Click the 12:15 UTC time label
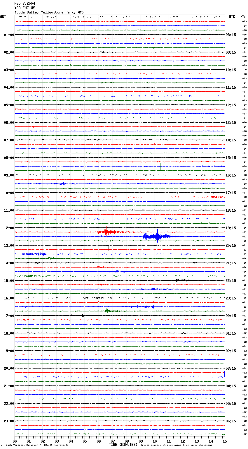Screen dimensions: 248x449 (231, 105)
